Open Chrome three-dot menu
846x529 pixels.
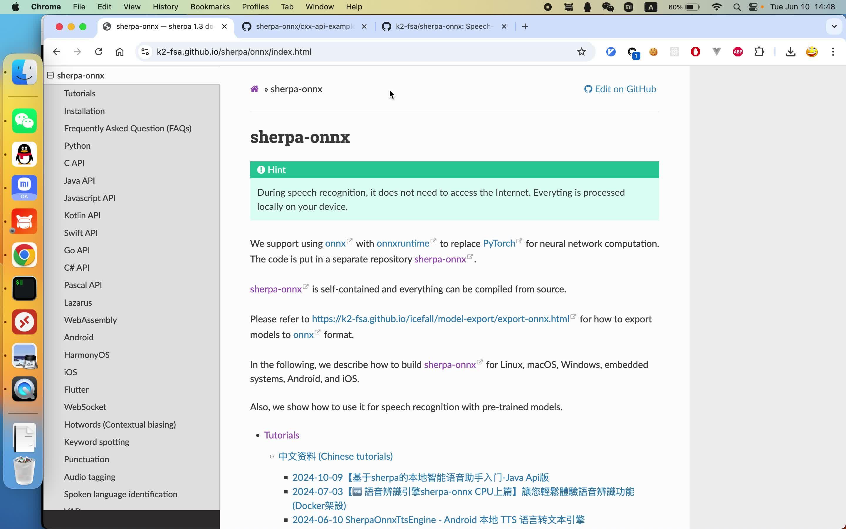(x=833, y=52)
